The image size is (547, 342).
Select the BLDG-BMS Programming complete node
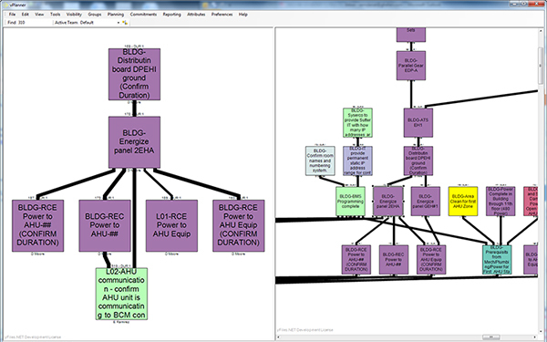(x=350, y=202)
